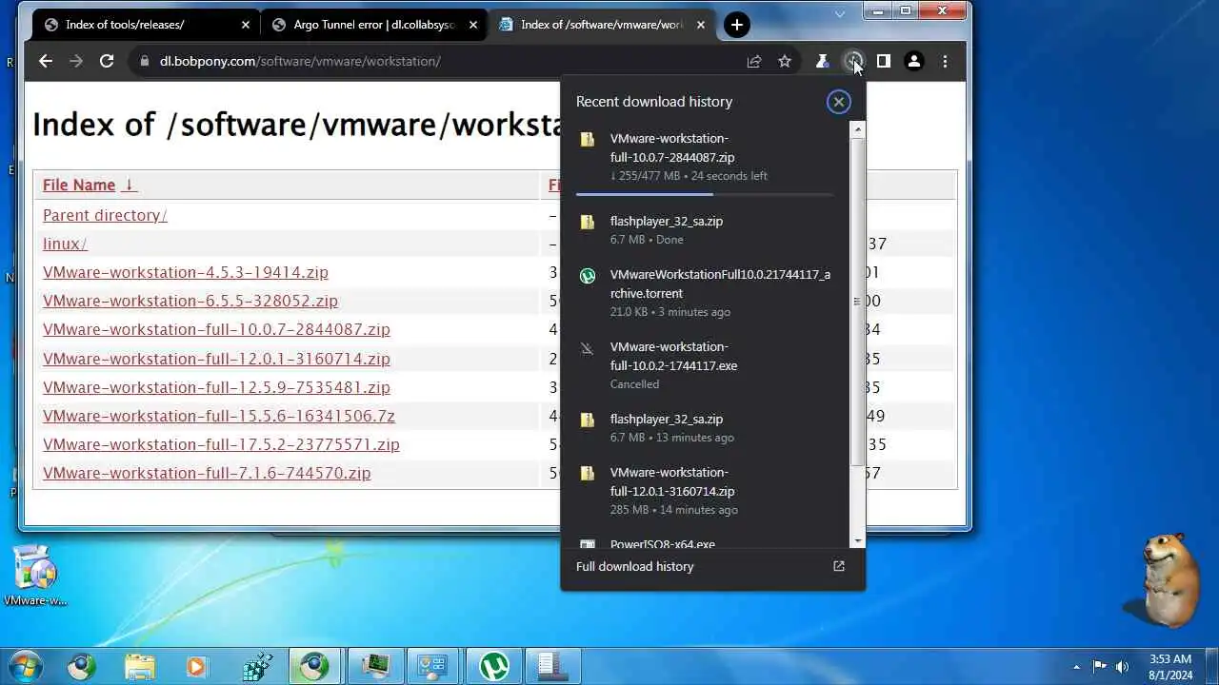Open the Action Center flag icon
The height and width of the screenshot is (685, 1219).
point(1099,666)
